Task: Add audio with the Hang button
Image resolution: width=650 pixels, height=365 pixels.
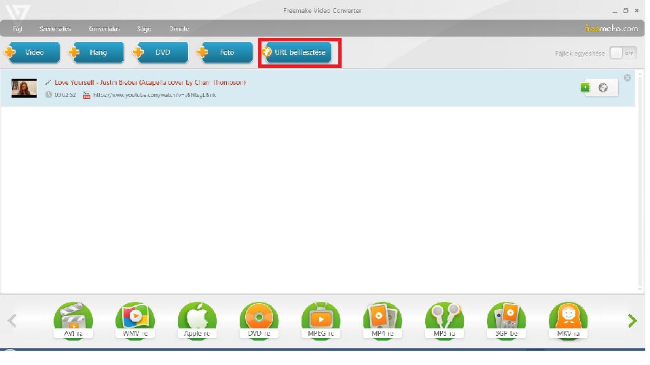Action: (x=96, y=53)
